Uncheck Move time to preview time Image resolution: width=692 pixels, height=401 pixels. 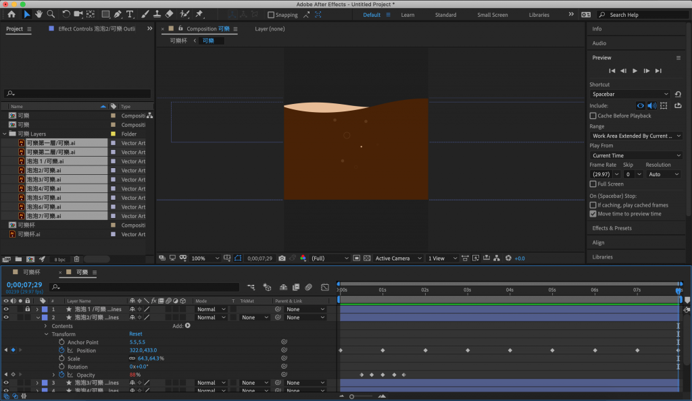593,213
